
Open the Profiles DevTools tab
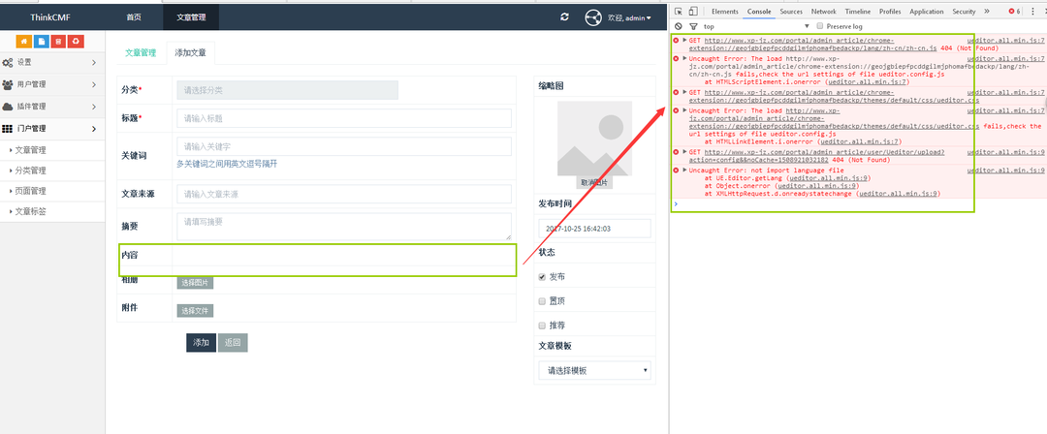pos(890,12)
